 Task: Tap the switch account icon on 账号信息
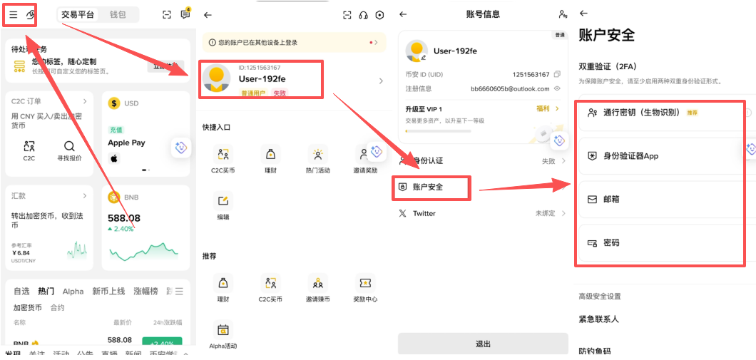pos(563,14)
